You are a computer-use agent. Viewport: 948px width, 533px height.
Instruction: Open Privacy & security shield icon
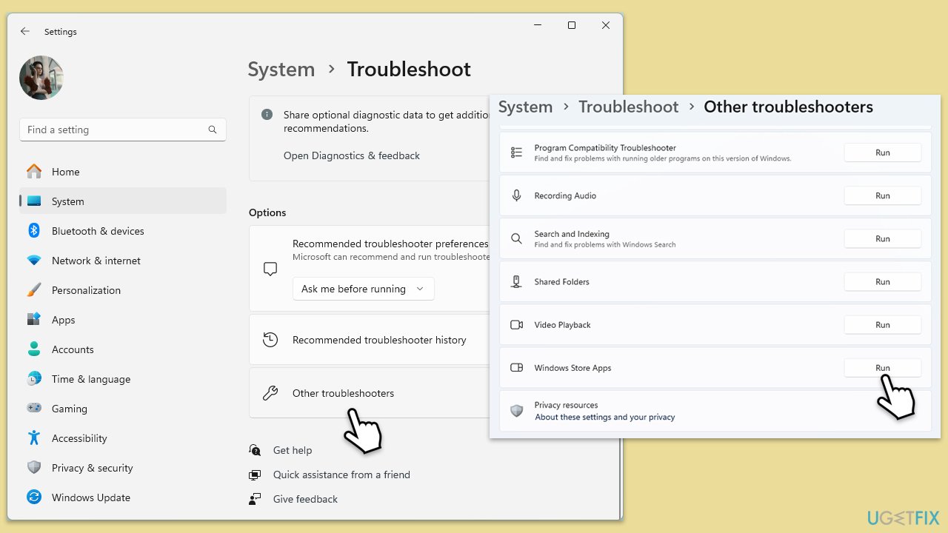[x=34, y=468]
